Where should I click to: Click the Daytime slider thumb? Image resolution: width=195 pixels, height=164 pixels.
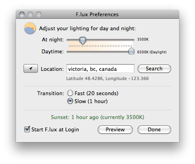[x=131, y=51]
